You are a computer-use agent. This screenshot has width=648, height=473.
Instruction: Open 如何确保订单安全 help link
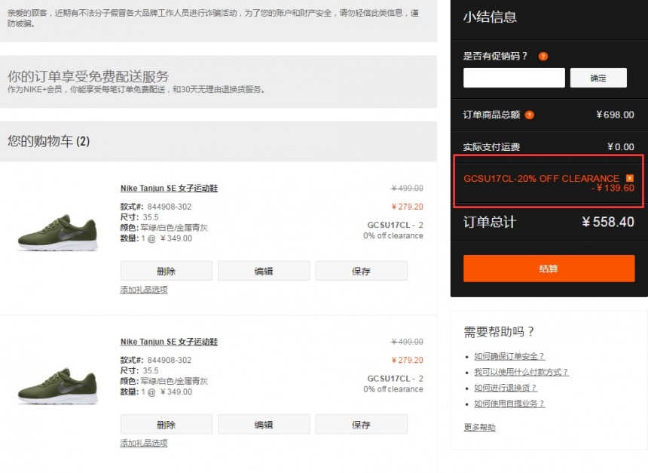[x=509, y=356]
